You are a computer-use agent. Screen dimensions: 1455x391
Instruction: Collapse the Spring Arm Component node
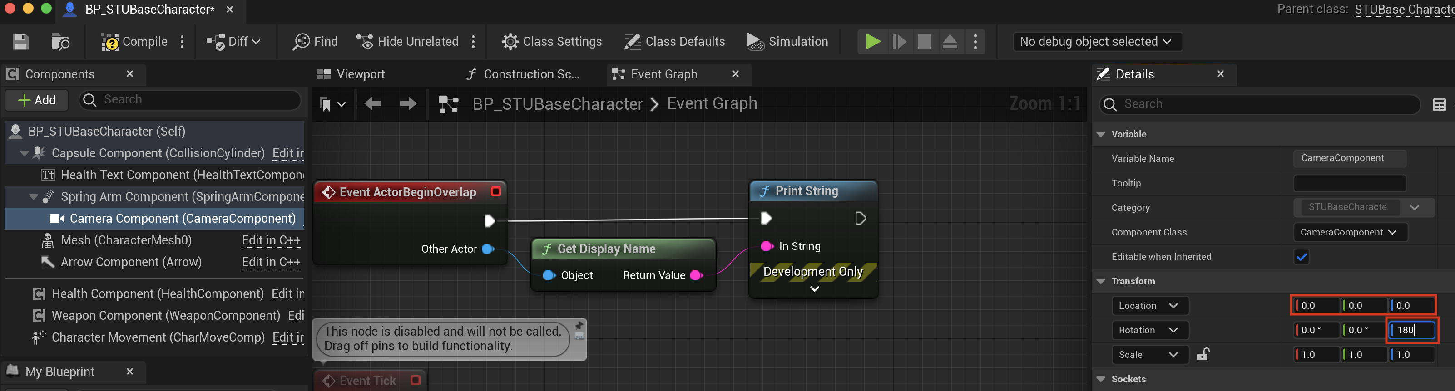pyautogui.click(x=33, y=197)
